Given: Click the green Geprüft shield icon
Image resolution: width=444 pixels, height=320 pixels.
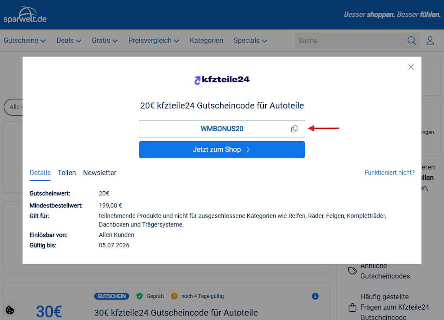Looking at the screenshot, I should point(139,296).
